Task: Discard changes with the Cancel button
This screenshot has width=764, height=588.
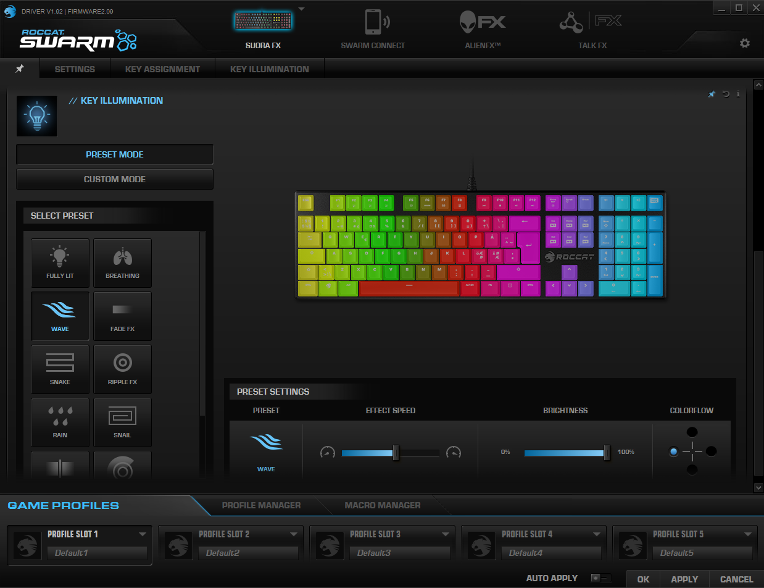Action: coord(737,579)
